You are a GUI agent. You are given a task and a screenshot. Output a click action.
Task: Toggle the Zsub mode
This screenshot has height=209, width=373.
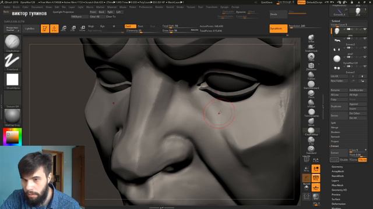click(140, 26)
